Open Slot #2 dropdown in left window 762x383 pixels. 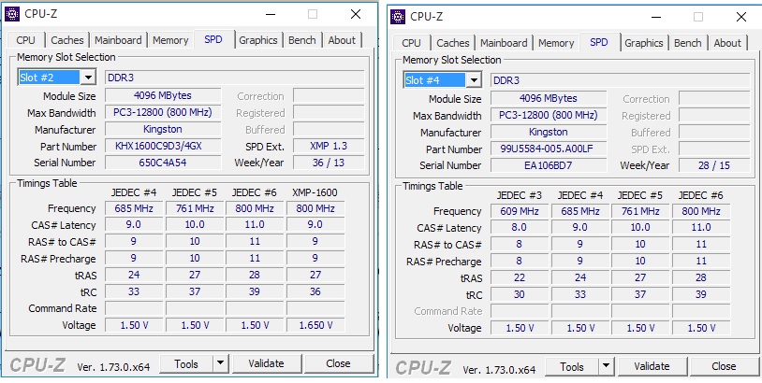[x=88, y=78]
